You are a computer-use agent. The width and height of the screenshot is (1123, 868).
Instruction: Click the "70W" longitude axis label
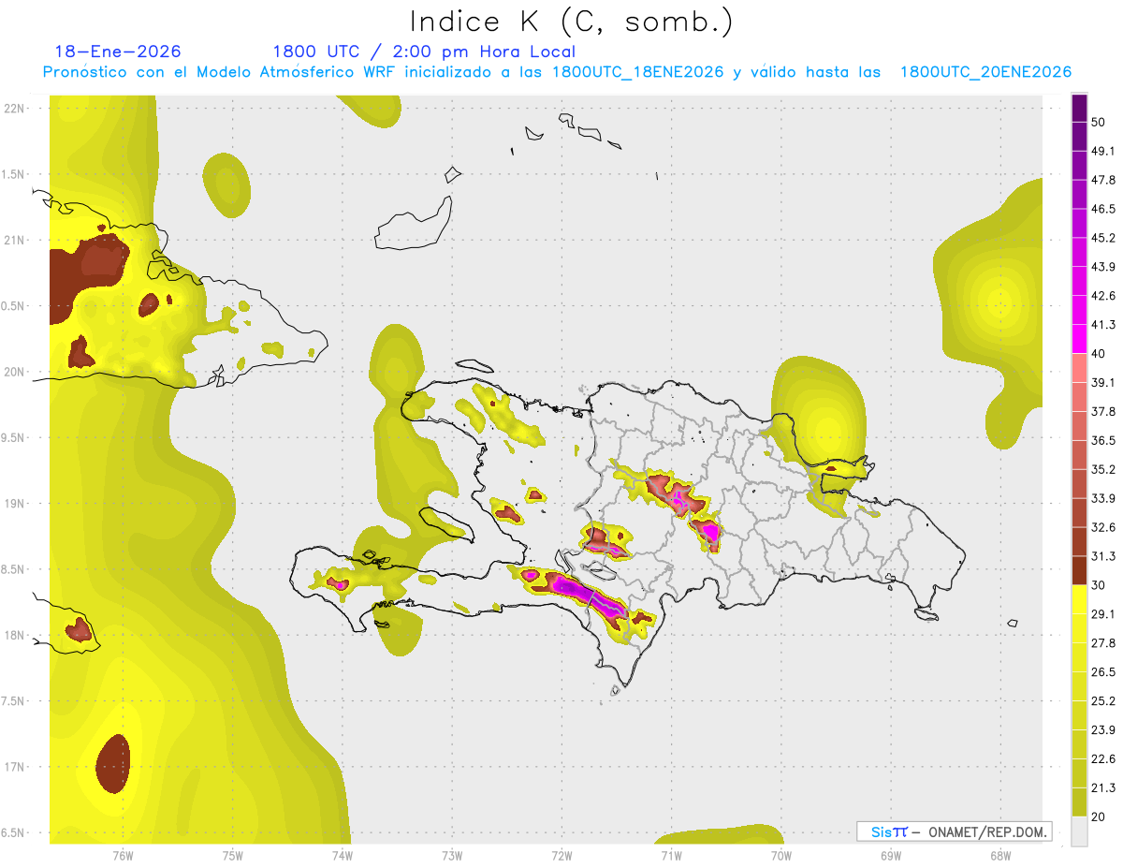tap(781, 856)
